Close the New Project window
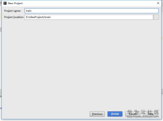The image size is (163, 121). (158, 3)
